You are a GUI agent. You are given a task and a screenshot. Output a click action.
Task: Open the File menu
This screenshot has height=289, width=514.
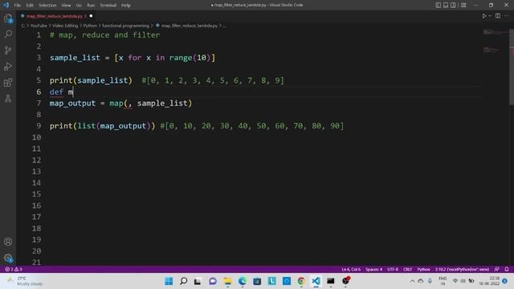coord(18,6)
